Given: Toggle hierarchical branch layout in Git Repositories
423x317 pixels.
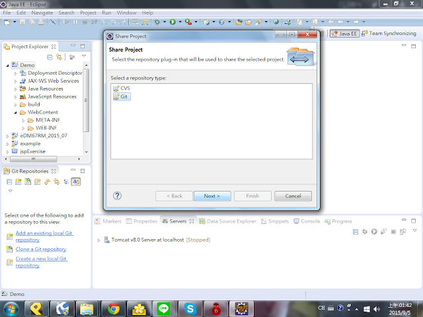Looking at the screenshot, I should [66, 182].
